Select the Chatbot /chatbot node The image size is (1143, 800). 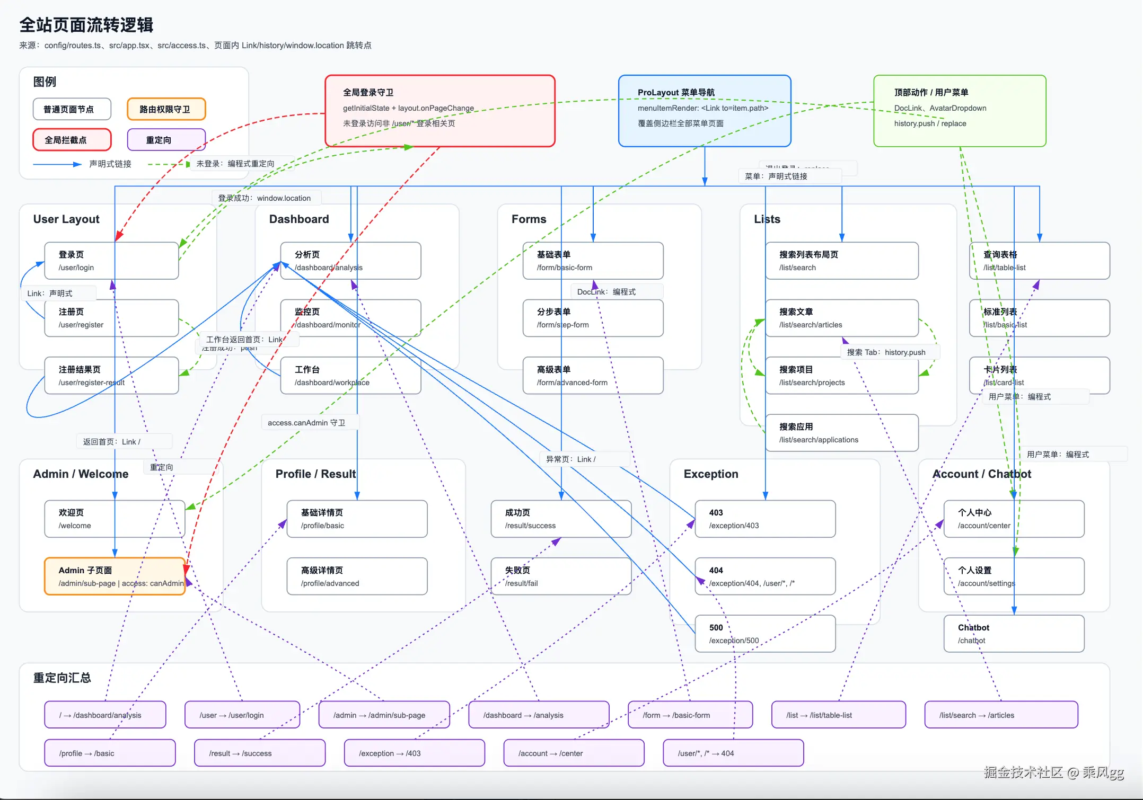[1014, 634]
